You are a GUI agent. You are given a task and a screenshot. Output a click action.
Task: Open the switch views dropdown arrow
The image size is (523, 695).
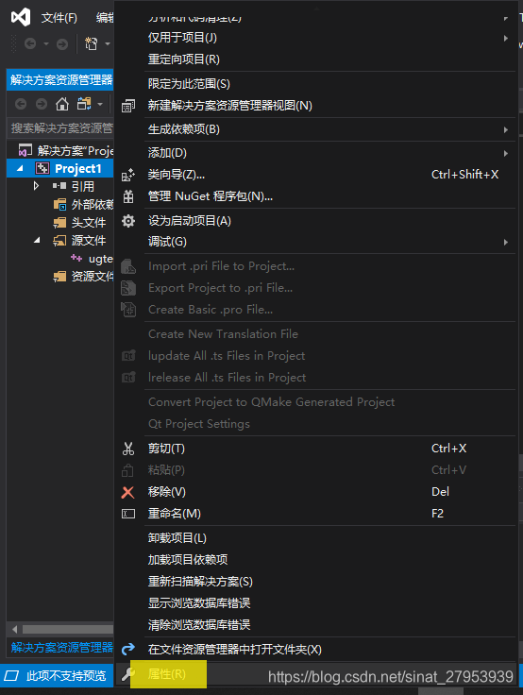click(x=100, y=104)
